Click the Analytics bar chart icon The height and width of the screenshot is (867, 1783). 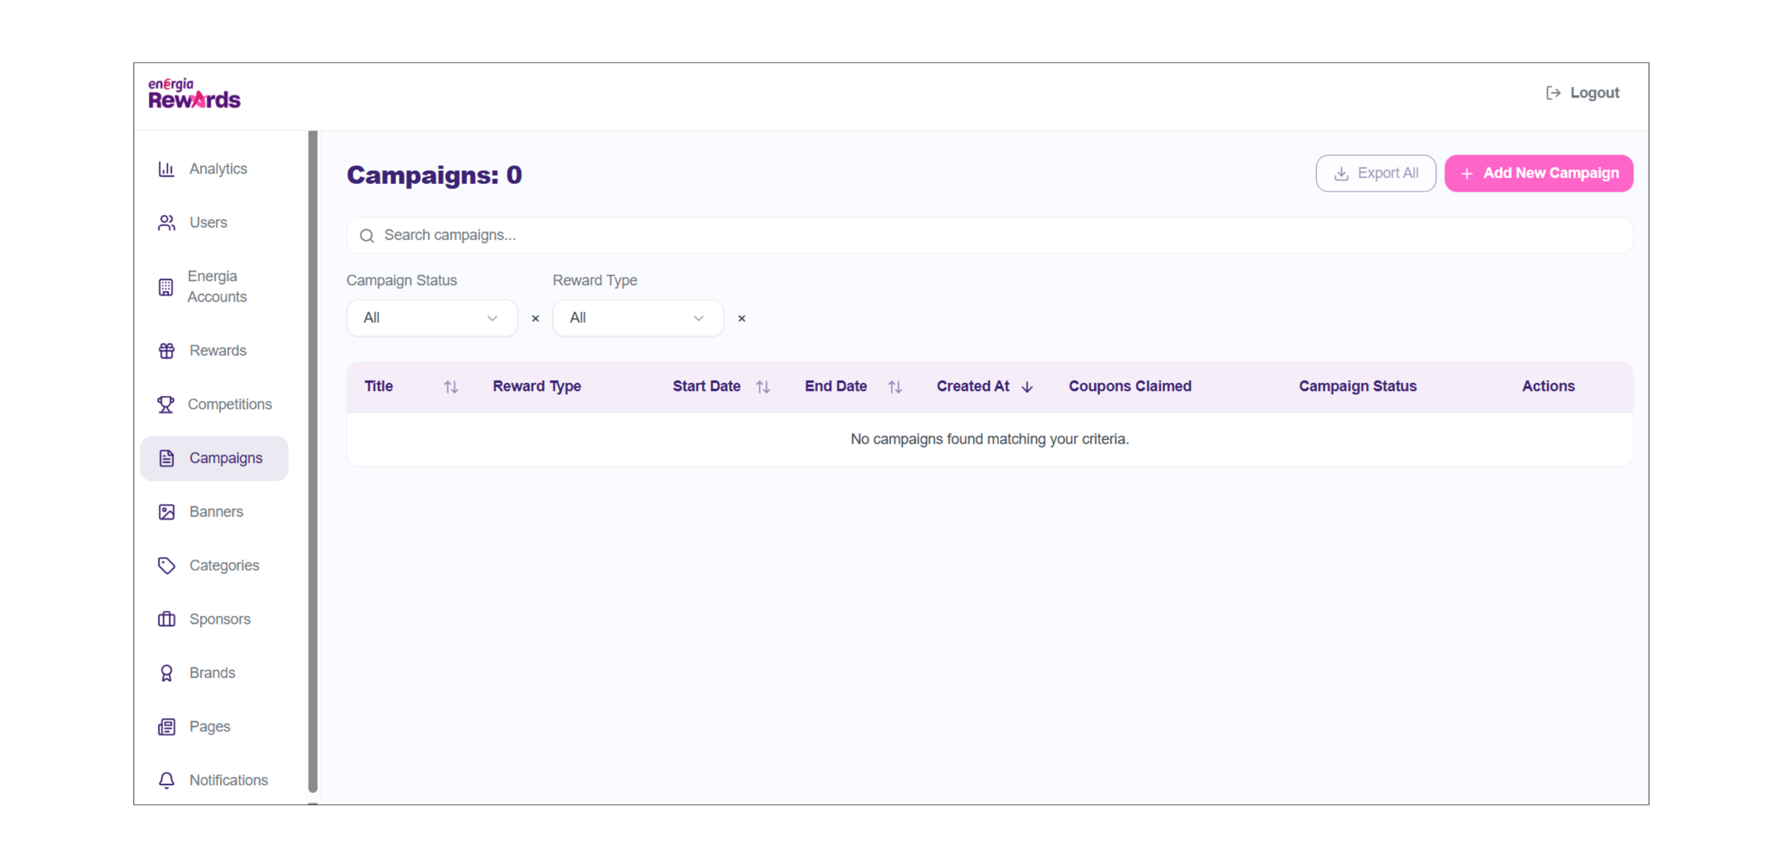coord(166,169)
